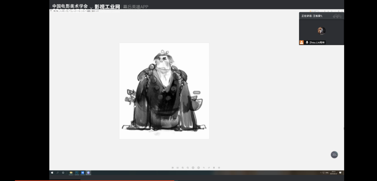The image size is (377, 181).
Task: Click the speaking label 正在讲话: 王栋梁1
Action: pos(312,16)
